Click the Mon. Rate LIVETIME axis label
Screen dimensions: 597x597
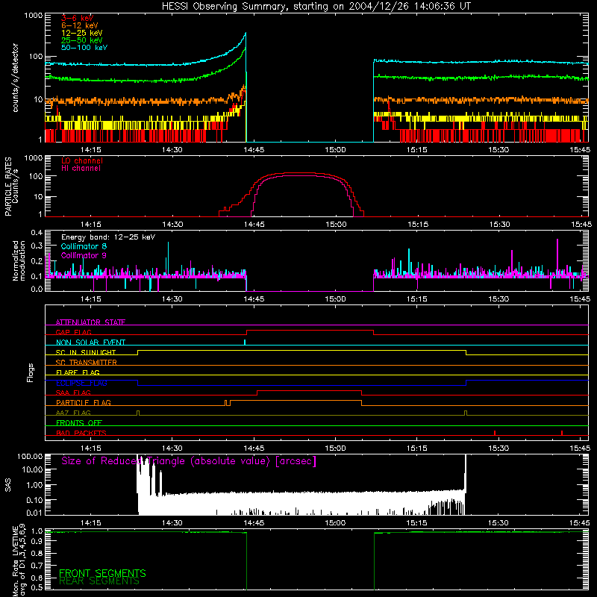[19, 560]
